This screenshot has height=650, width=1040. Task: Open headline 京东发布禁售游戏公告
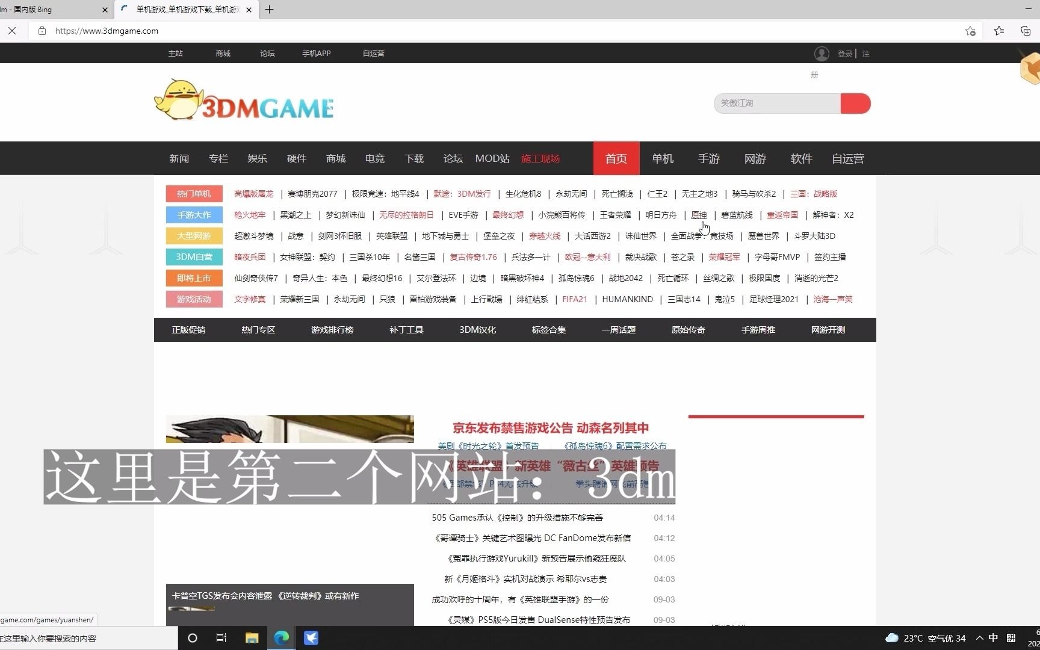[551, 428]
